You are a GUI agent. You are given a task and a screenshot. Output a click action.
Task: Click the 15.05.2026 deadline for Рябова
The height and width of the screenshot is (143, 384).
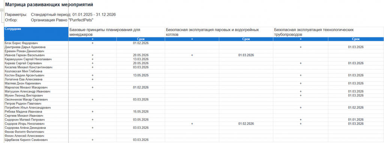[141, 112]
